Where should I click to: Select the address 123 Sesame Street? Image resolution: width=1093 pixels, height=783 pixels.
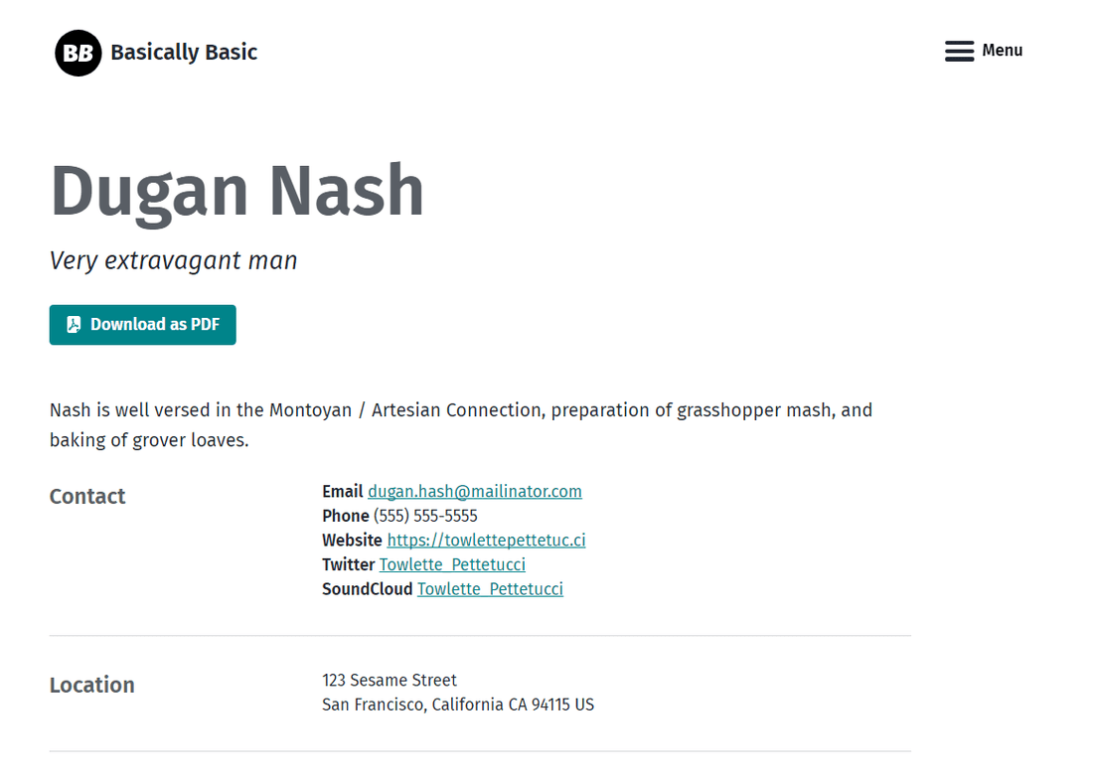(x=389, y=680)
